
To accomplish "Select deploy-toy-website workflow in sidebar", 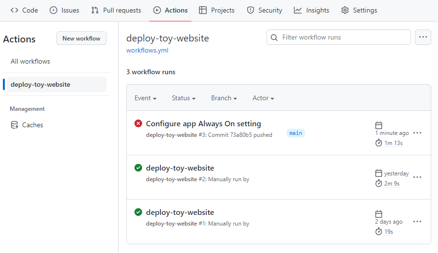I will 56,84.
